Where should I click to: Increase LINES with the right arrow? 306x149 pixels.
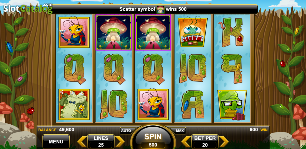(120, 141)
